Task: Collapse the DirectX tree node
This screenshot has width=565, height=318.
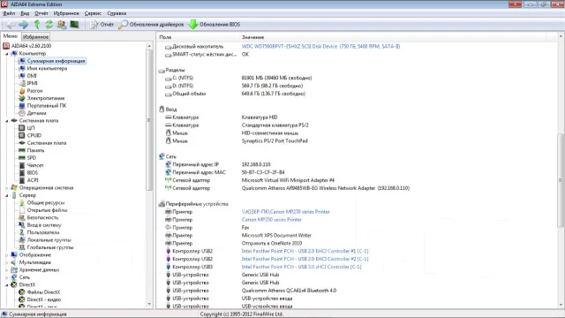Action: (7, 284)
